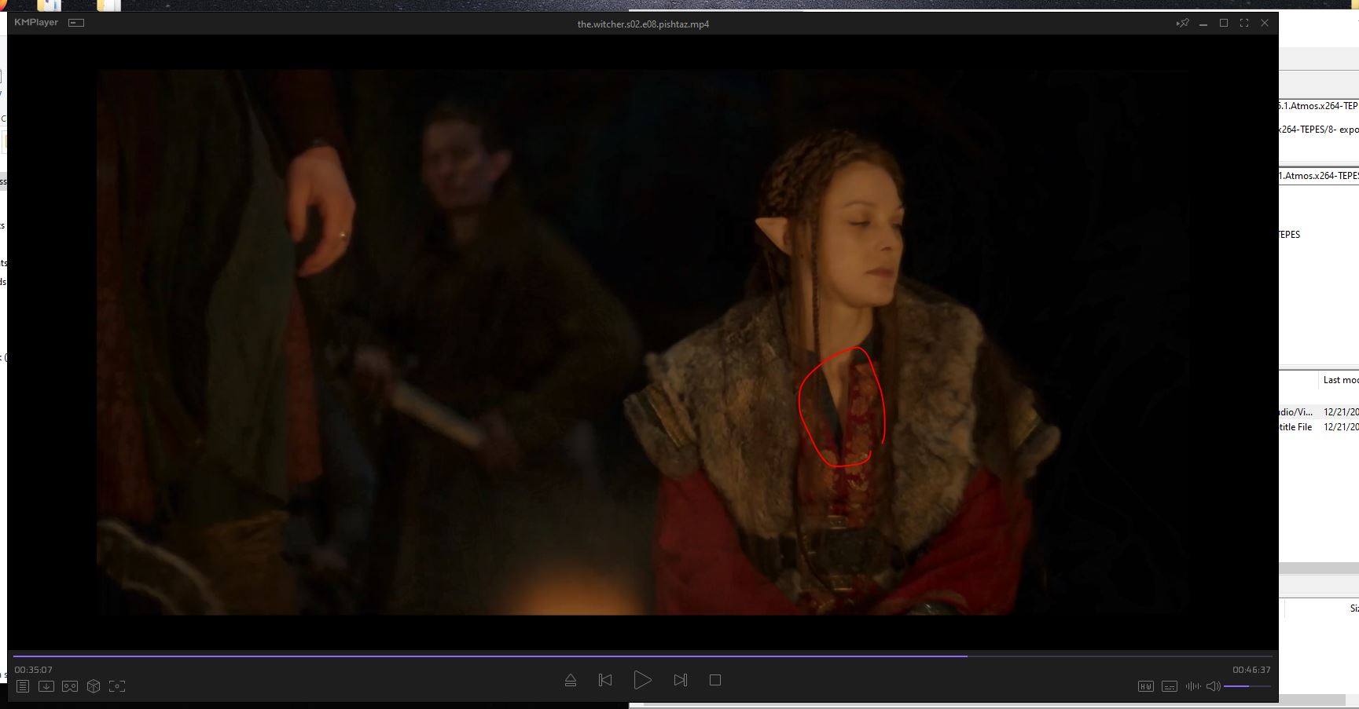Skip to the next track
The width and height of the screenshot is (1359, 709).
[x=681, y=680]
